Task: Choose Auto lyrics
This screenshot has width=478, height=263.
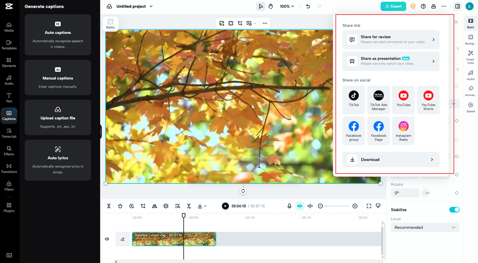Action: pyautogui.click(x=58, y=160)
